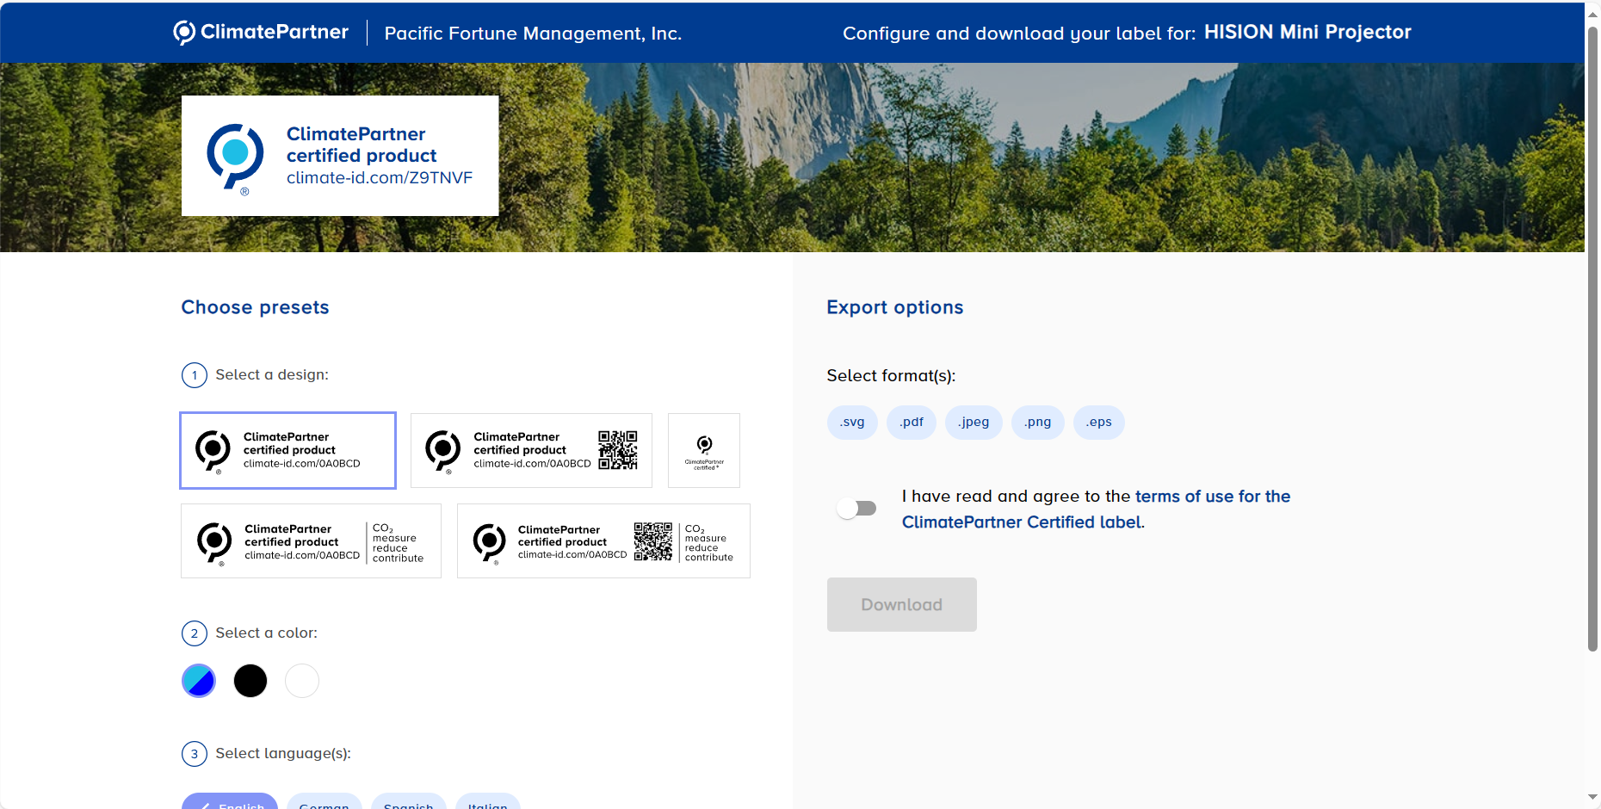Image resolution: width=1601 pixels, height=809 pixels.
Task: Click the disabled Download button
Action: [x=902, y=604]
